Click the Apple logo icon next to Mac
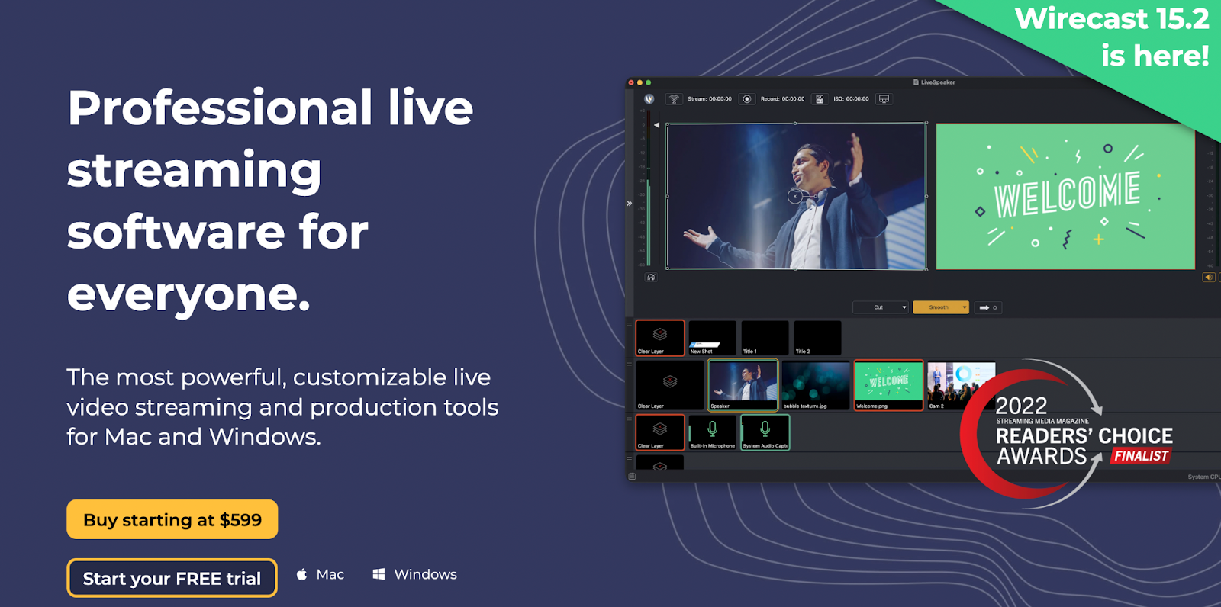Viewport: 1221px width, 607px height. point(302,574)
